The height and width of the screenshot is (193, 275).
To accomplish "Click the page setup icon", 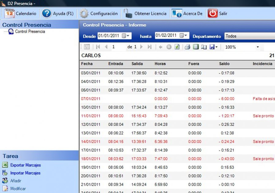I will pyautogui.click(x=204, y=47).
